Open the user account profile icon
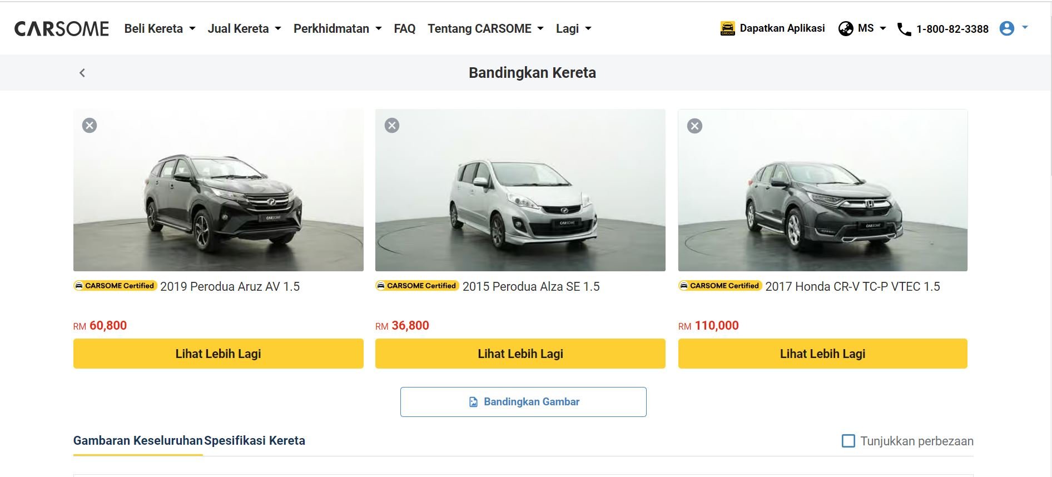 (x=1007, y=28)
